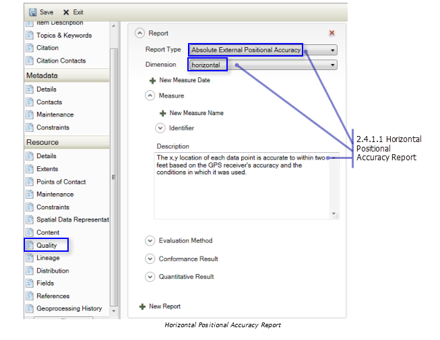Click page icon beside Points of Contact

(x=30, y=182)
